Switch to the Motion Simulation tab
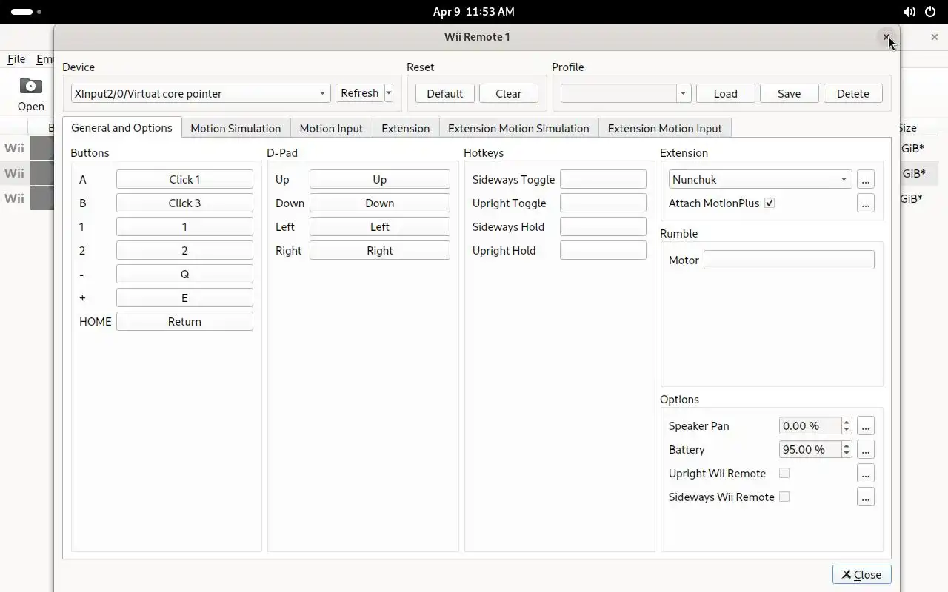Screen dimensions: 948x592 click(236, 128)
